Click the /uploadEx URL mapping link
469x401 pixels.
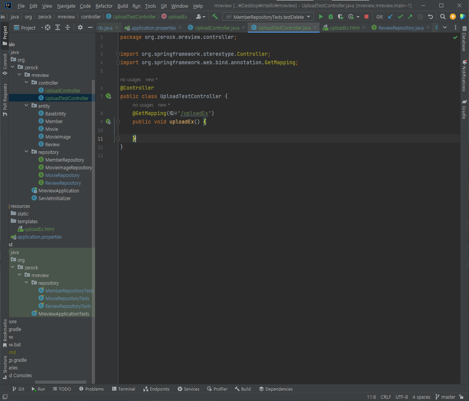pyautogui.click(x=194, y=113)
